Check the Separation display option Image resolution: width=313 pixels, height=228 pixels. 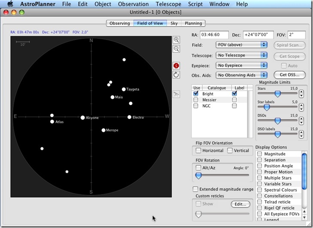coord(259,160)
